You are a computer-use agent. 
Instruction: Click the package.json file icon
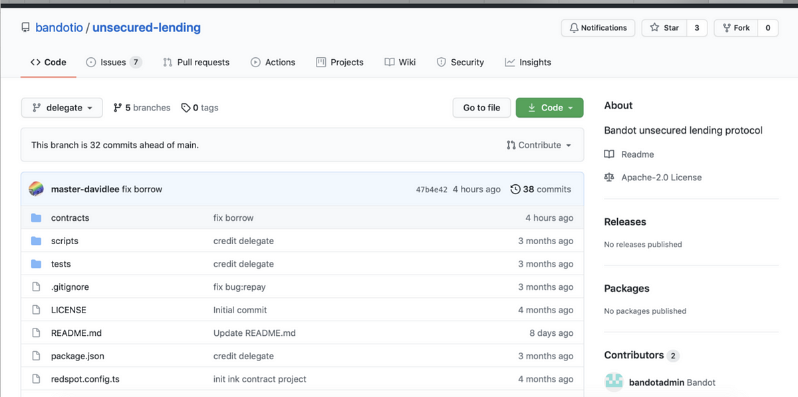[x=37, y=356]
